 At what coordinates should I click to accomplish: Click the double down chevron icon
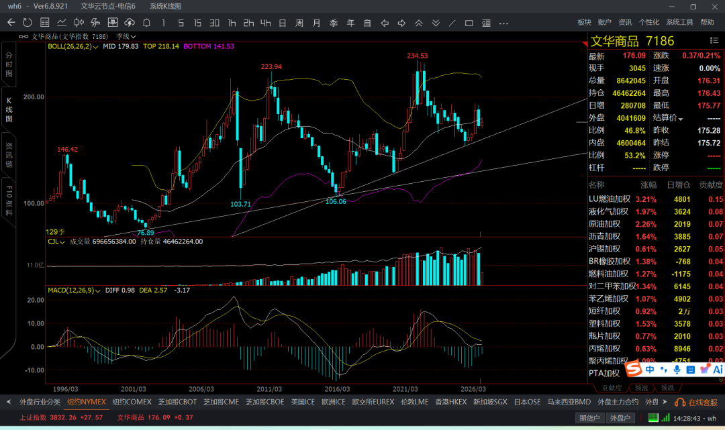coord(436,23)
